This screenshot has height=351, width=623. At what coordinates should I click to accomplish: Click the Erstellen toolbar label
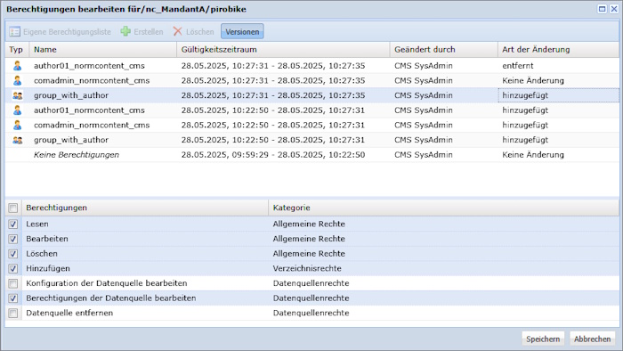pos(149,32)
